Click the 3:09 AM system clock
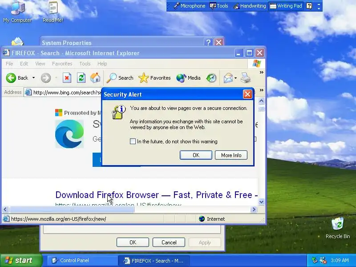The image size is (356, 267). [340, 260]
